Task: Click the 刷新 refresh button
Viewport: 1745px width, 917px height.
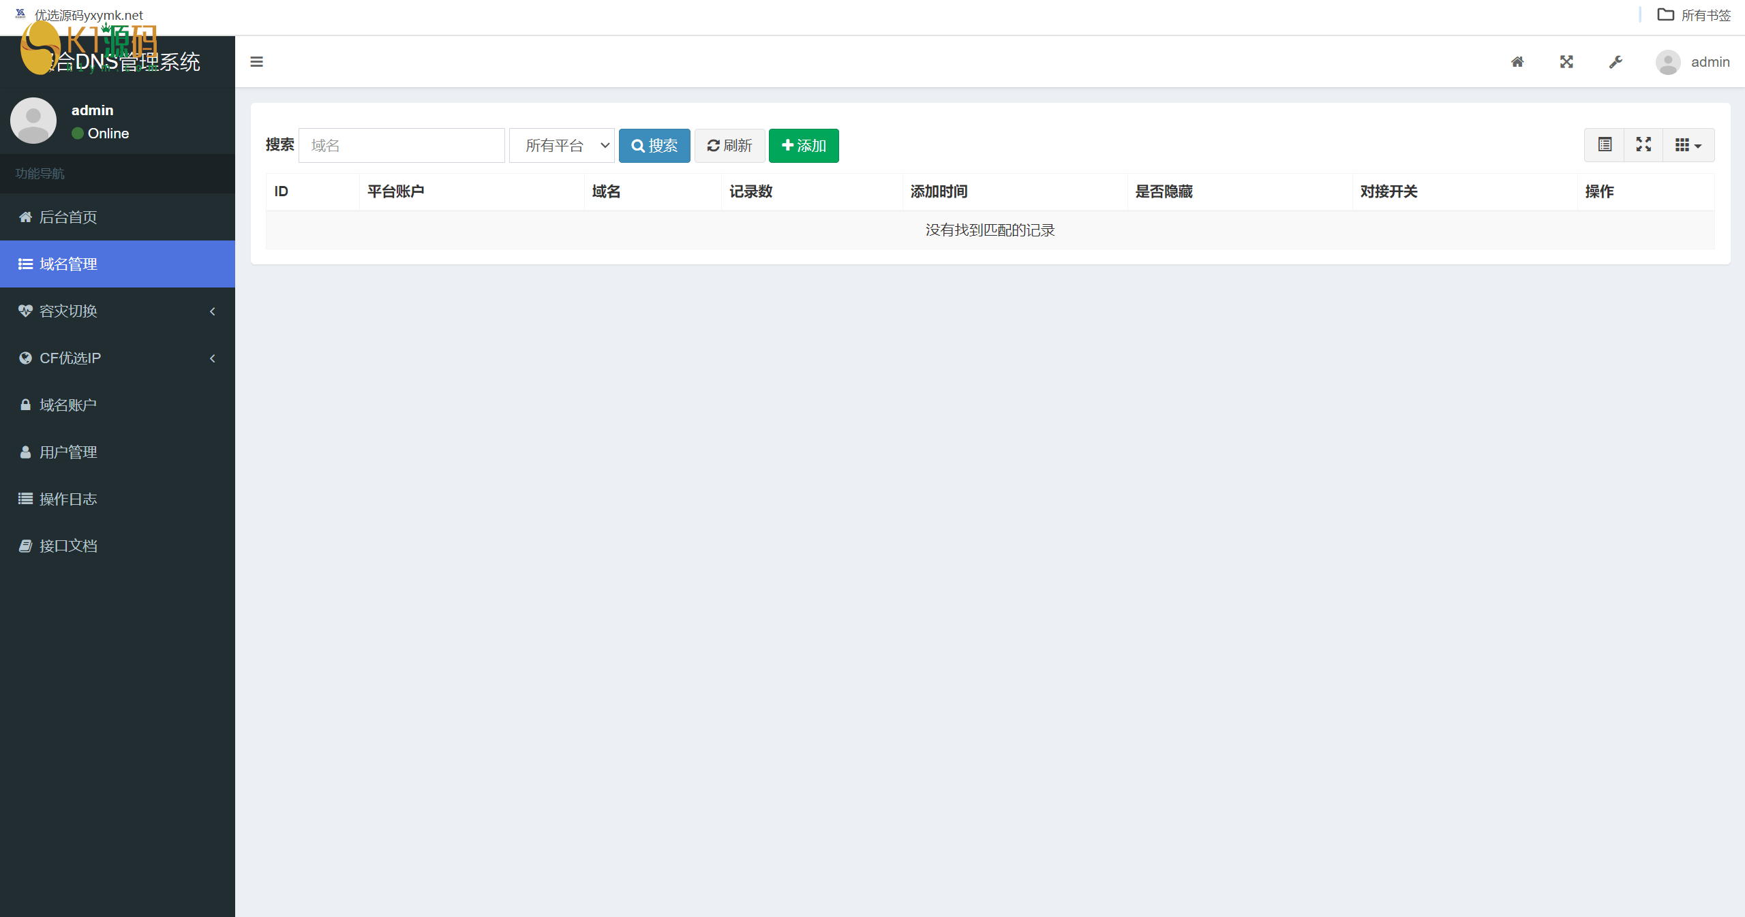Action: click(x=729, y=146)
